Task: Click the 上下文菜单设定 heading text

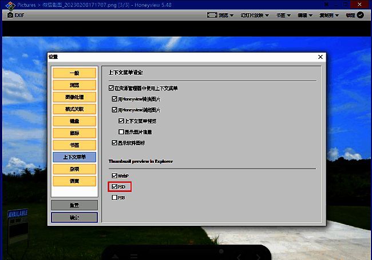Action: coord(125,73)
